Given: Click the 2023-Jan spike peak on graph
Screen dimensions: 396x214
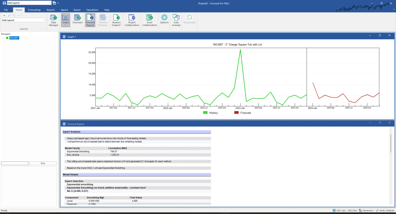Looking at the screenshot, I should [240, 50].
